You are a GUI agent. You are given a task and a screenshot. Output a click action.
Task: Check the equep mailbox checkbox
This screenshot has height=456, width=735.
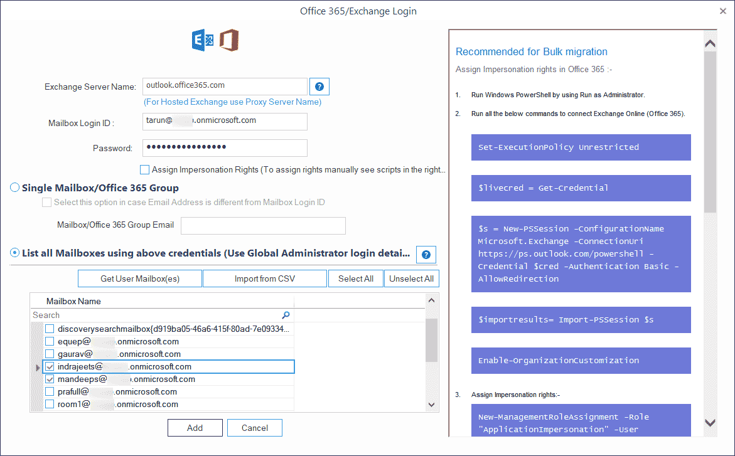(50, 342)
